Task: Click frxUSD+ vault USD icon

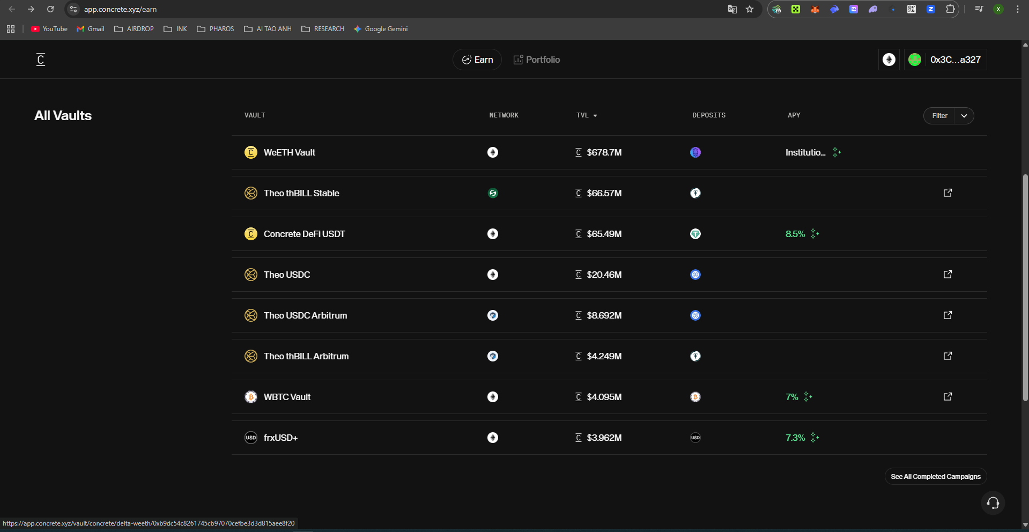Action: tap(251, 438)
